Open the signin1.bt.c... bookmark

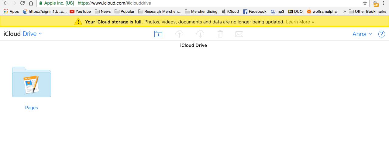[x=45, y=12]
